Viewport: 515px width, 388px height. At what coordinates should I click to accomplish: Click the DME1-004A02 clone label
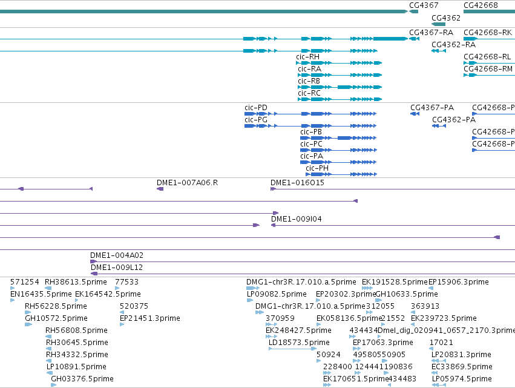(117, 255)
